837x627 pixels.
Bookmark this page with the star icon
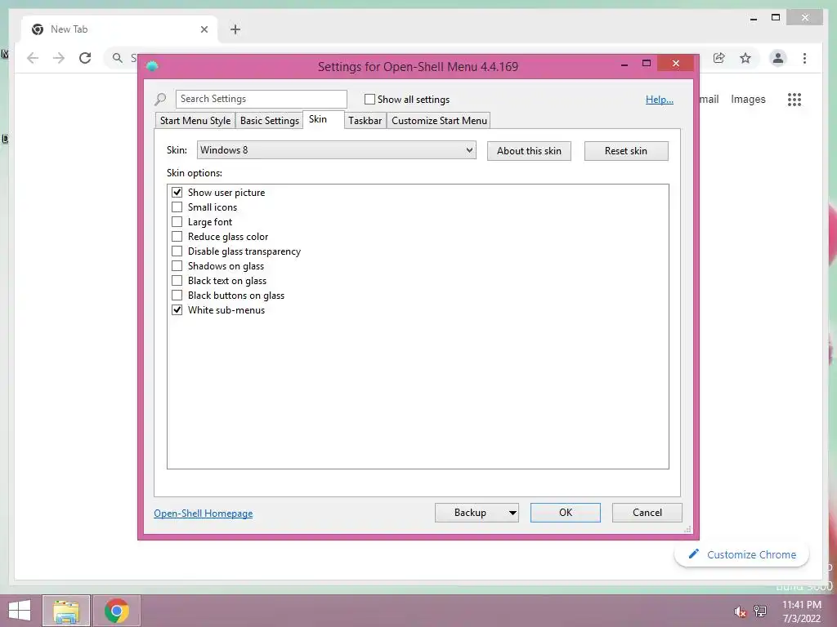(x=745, y=58)
